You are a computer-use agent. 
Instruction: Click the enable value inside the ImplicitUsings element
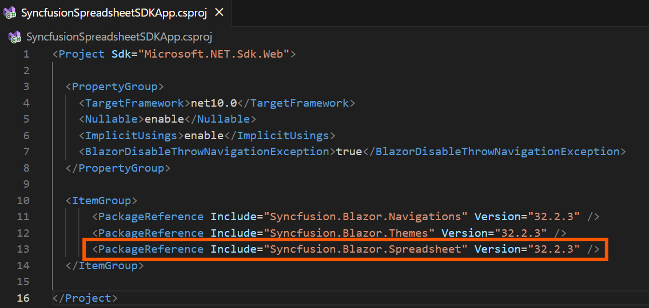tap(204, 135)
